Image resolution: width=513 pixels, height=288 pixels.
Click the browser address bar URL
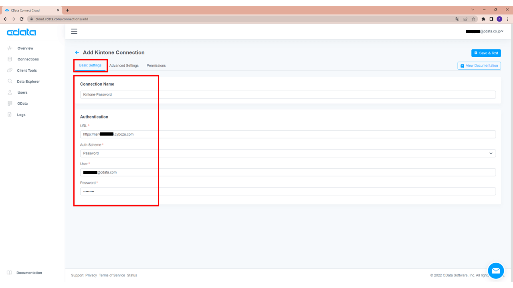click(62, 19)
